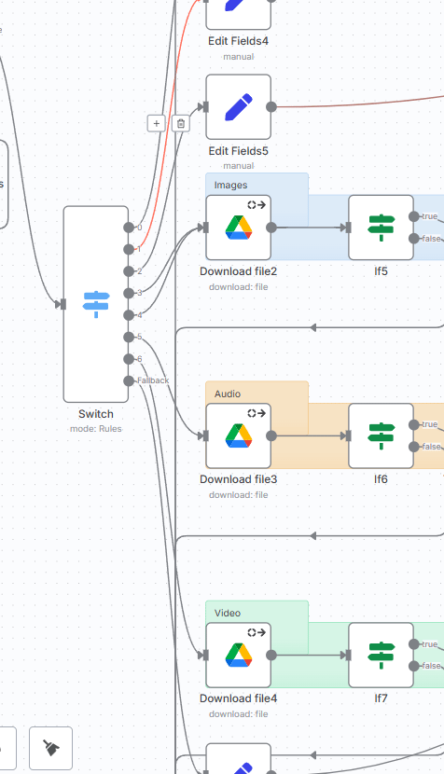Open the Download file4 Google Drive node
This screenshot has height=774, width=444.
[239, 655]
